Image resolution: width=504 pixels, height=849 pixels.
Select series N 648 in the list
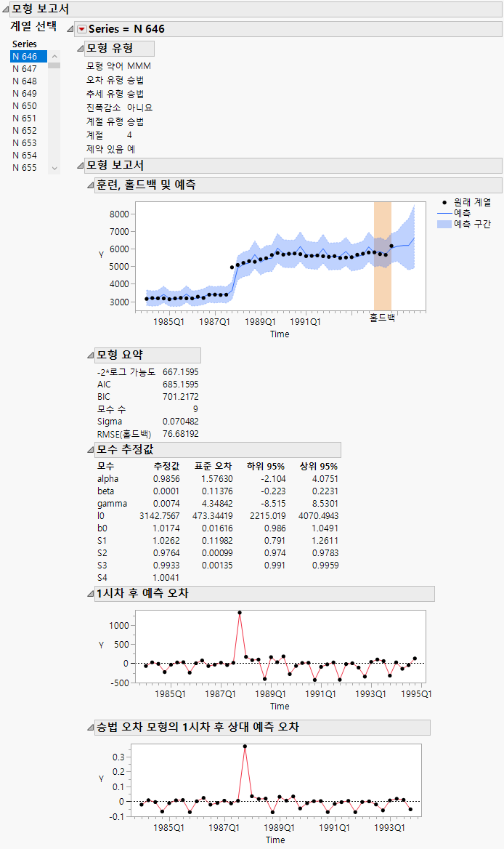point(28,81)
